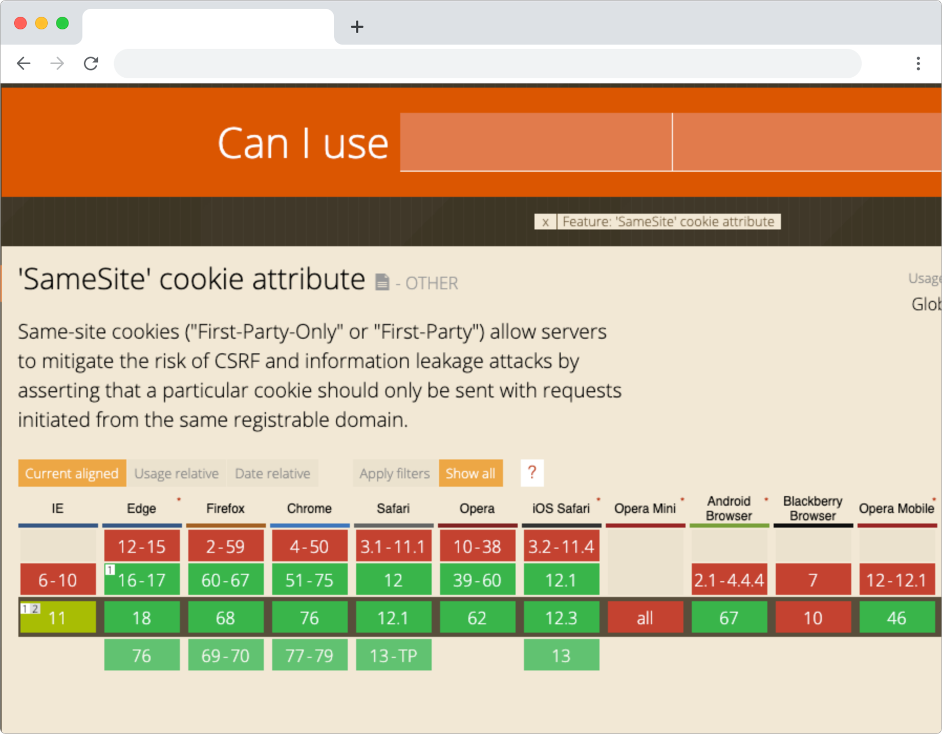Click the browser back arrow
This screenshot has width=942, height=734.
23,64
